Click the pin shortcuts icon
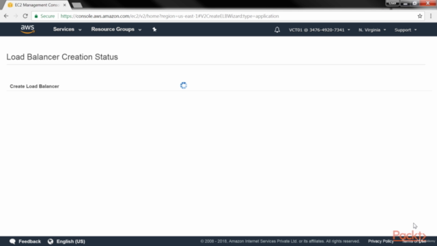437x246 pixels. point(154,29)
